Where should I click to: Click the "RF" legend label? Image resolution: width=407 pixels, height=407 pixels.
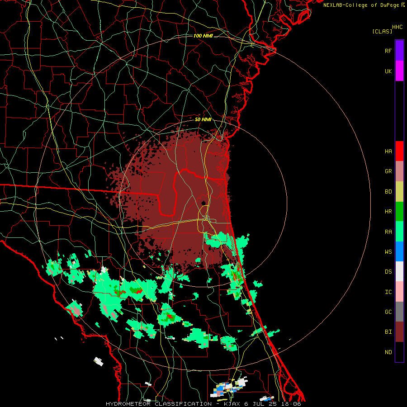tap(388, 51)
